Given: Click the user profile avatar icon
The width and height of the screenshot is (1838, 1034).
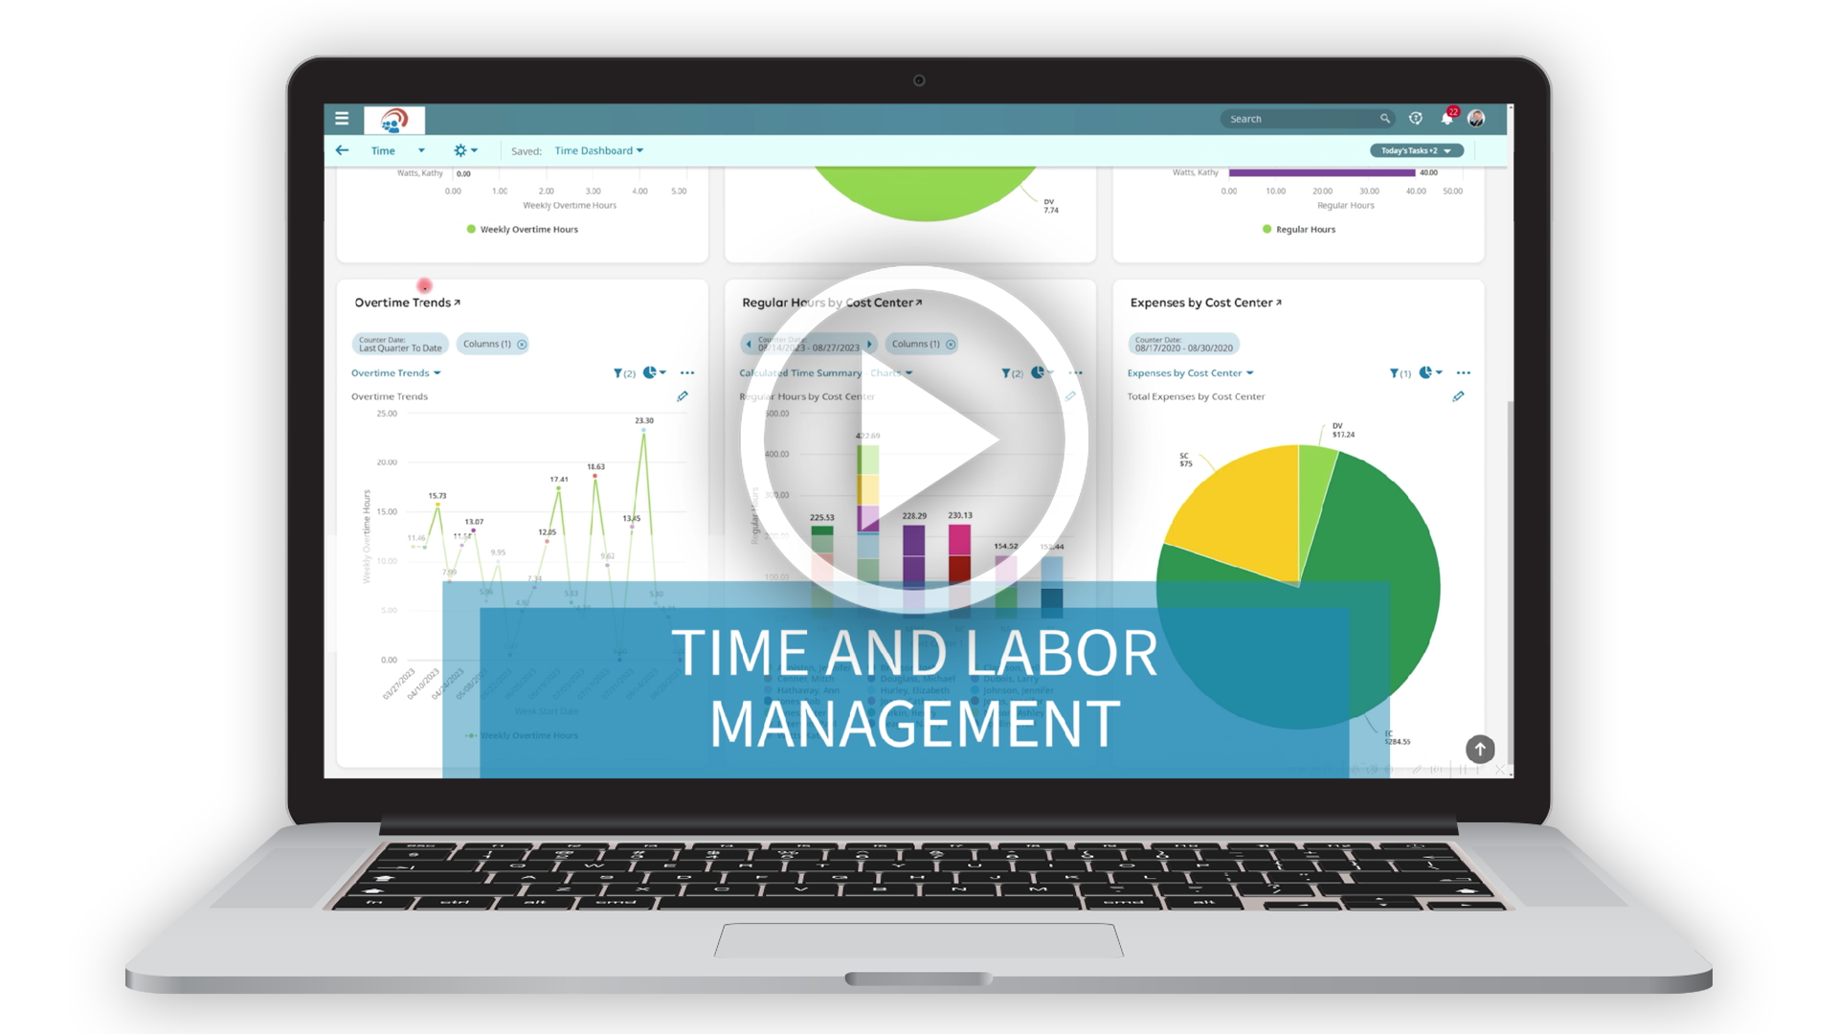Looking at the screenshot, I should 1477,119.
